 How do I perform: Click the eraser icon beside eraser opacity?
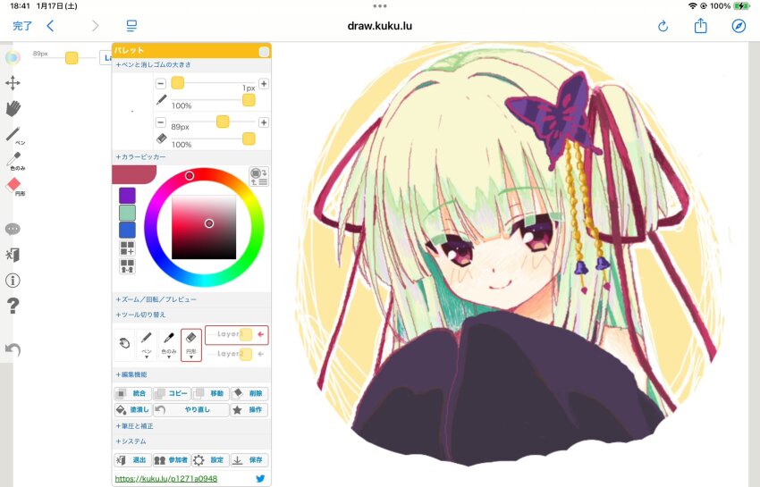162,139
